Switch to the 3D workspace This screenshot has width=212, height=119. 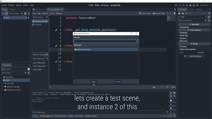97,5
